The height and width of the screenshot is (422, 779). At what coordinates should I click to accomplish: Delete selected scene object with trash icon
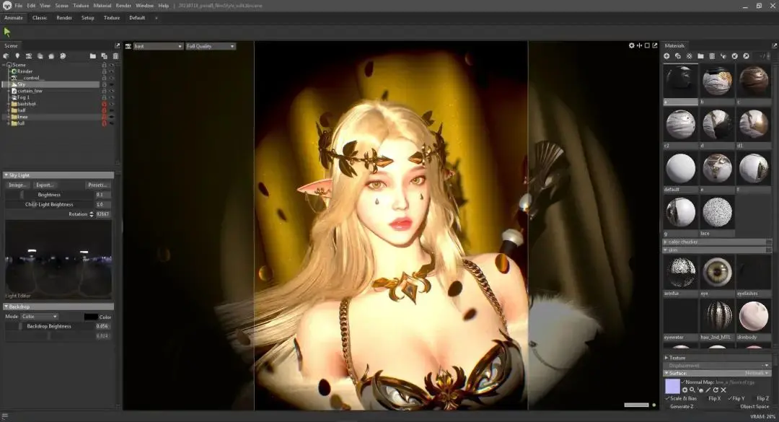click(x=115, y=56)
